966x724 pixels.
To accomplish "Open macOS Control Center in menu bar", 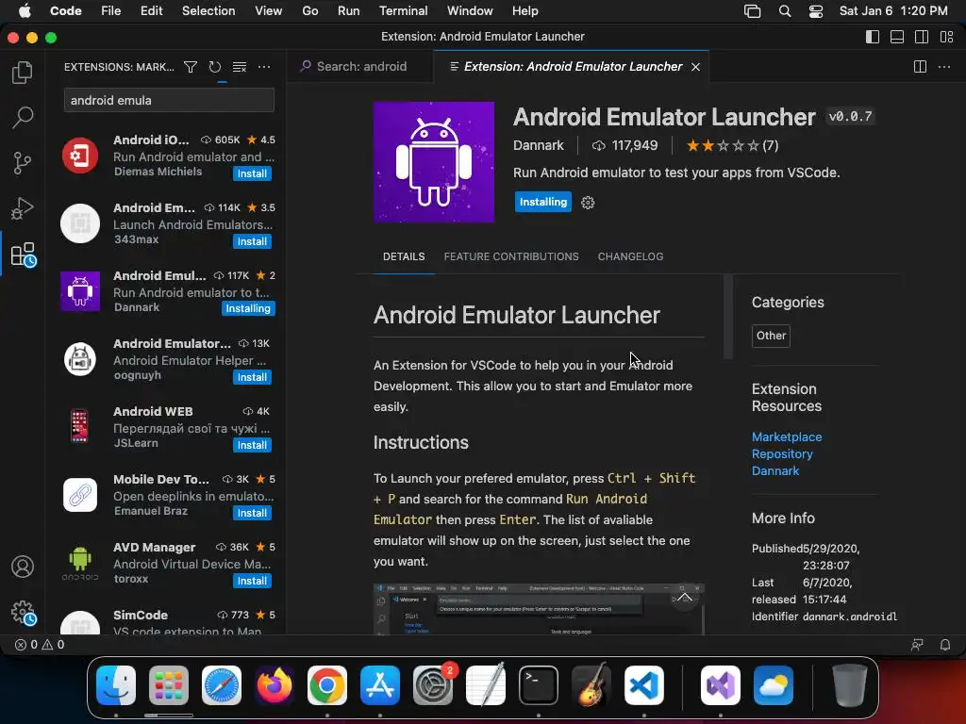I will (816, 11).
